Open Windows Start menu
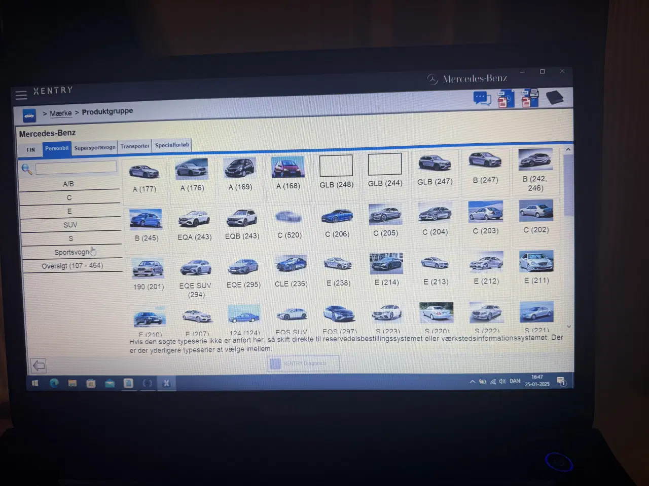The width and height of the screenshot is (649, 486). pos(35,383)
